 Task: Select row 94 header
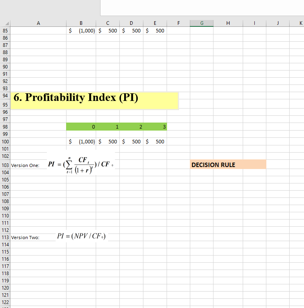click(5, 96)
